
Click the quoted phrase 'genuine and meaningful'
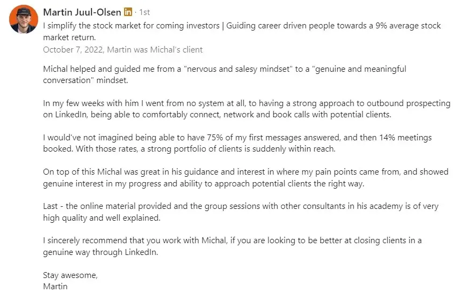coord(359,69)
